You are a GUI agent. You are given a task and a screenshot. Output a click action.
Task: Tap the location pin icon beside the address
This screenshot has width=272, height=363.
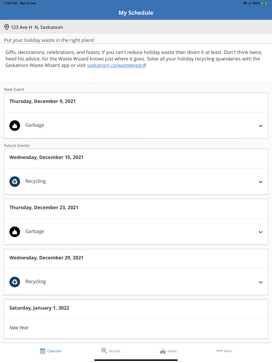(x=7, y=27)
